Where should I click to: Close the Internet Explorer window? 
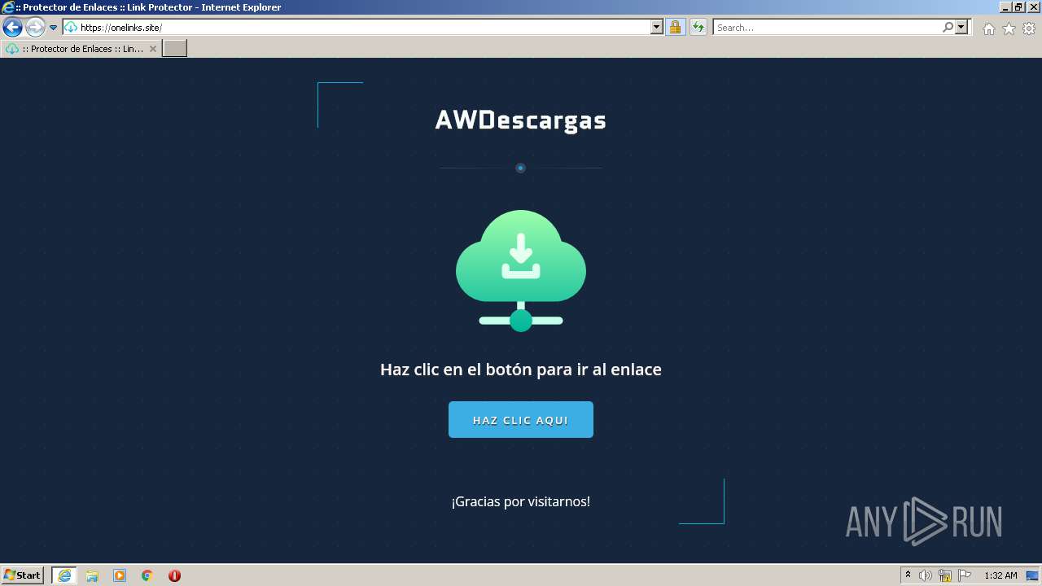tap(1033, 7)
